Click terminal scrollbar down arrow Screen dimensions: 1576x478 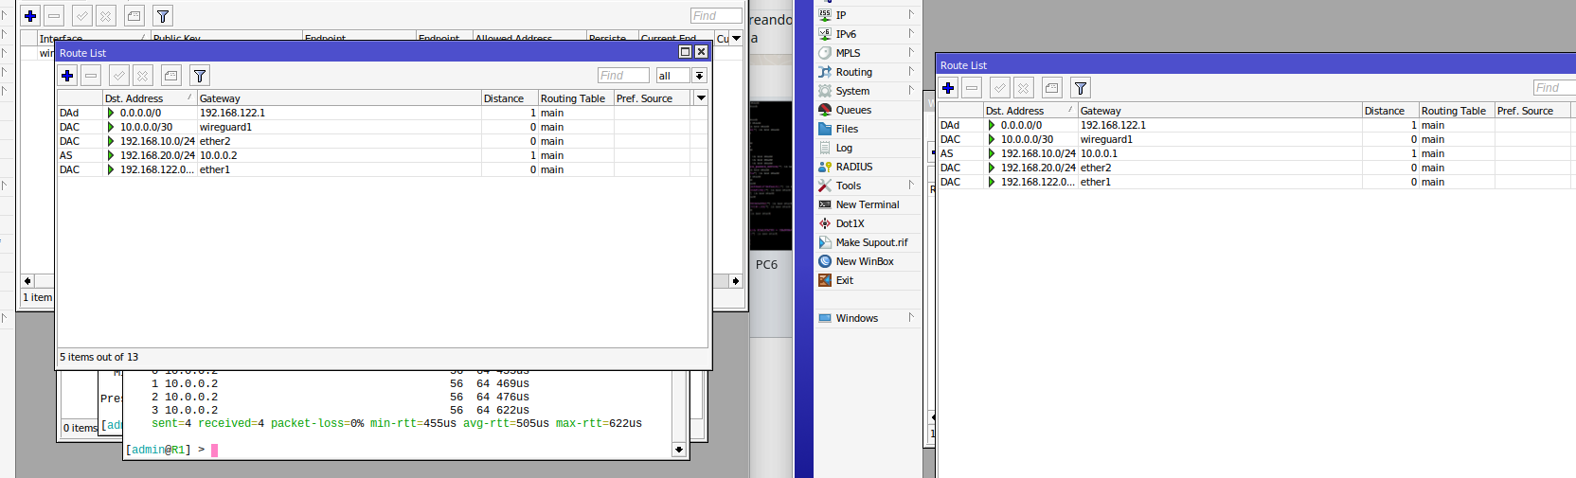pos(679,450)
